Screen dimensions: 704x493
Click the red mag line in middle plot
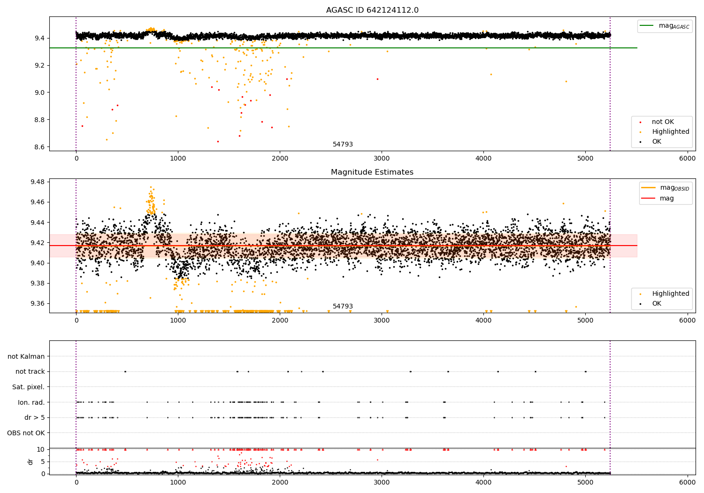click(343, 246)
